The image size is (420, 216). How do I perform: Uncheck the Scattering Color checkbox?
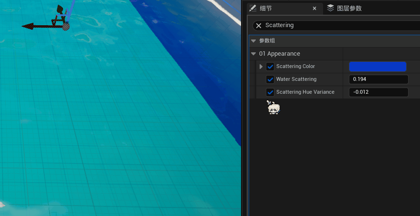pyautogui.click(x=270, y=67)
